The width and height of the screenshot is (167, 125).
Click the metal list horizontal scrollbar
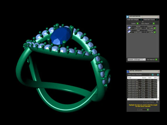point(142,99)
